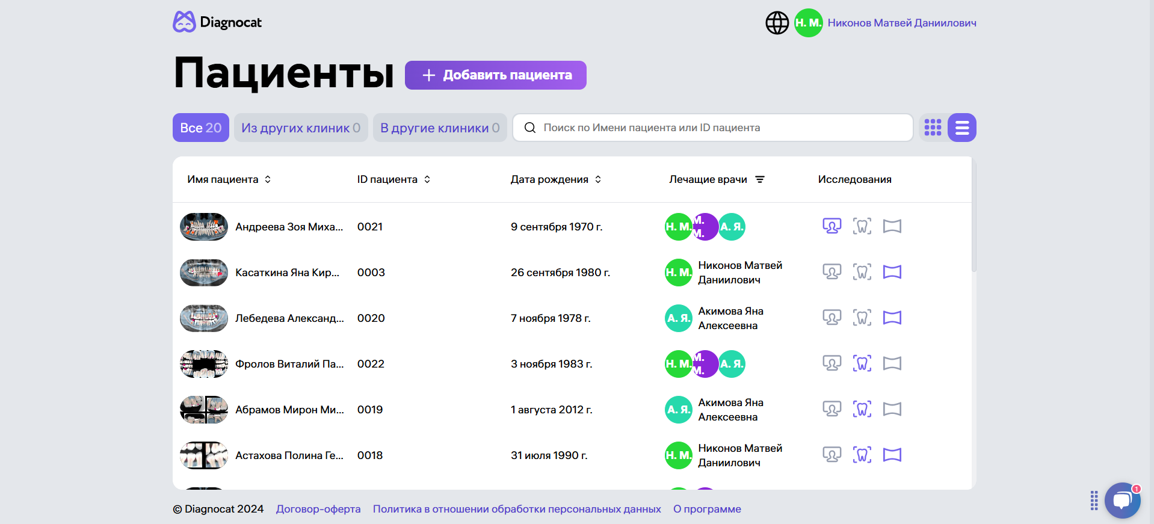Viewport: 1154px width, 524px height.
Task: Open Абрамов's tooth scan icon
Action: tap(862, 409)
